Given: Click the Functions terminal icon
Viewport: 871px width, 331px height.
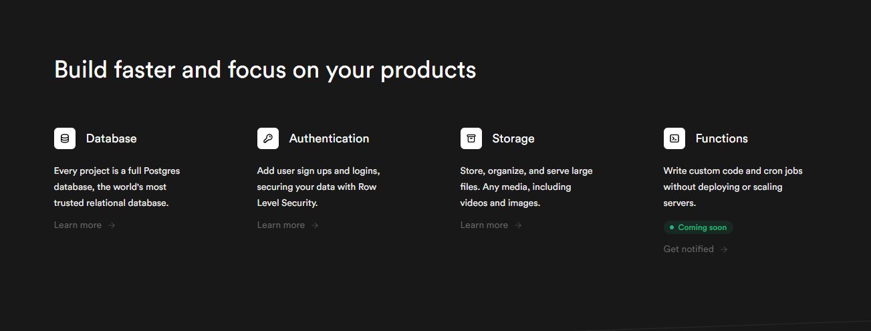Looking at the screenshot, I should (x=674, y=138).
